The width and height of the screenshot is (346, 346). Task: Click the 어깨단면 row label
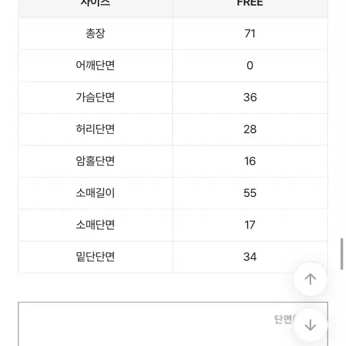coord(95,65)
